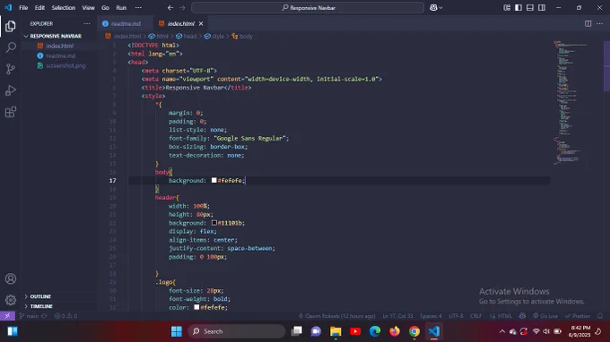Viewport: 610px width, 342px height.
Task: Toggle the bottom panel layout button
Action: tap(530, 8)
